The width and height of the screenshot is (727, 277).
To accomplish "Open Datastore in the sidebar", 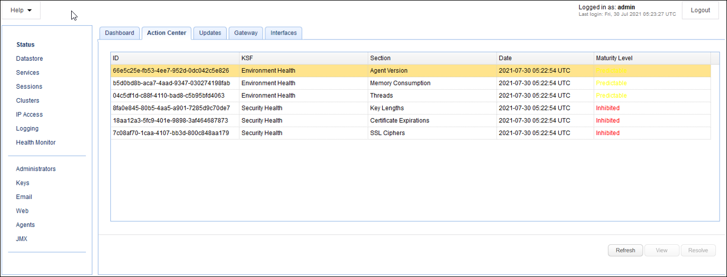I will tap(30, 59).
